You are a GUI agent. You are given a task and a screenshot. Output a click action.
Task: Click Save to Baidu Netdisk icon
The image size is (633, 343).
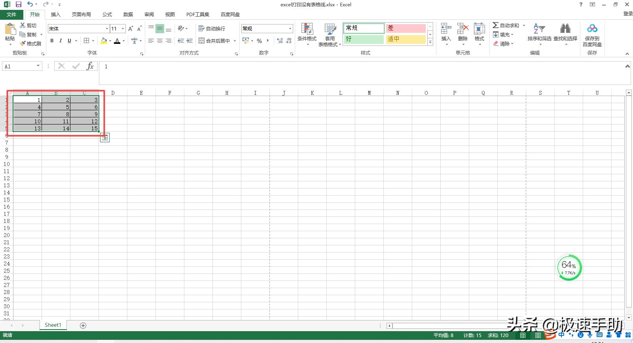[x=592, y=29]
